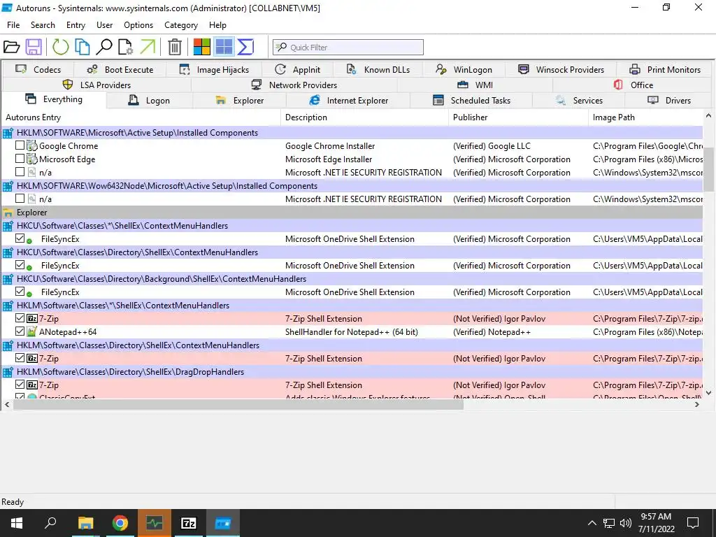Viewport: 716px width, 537px height.
Task: Toggle n/a checkbox under HKLM Active Setup
Action: 20,172
